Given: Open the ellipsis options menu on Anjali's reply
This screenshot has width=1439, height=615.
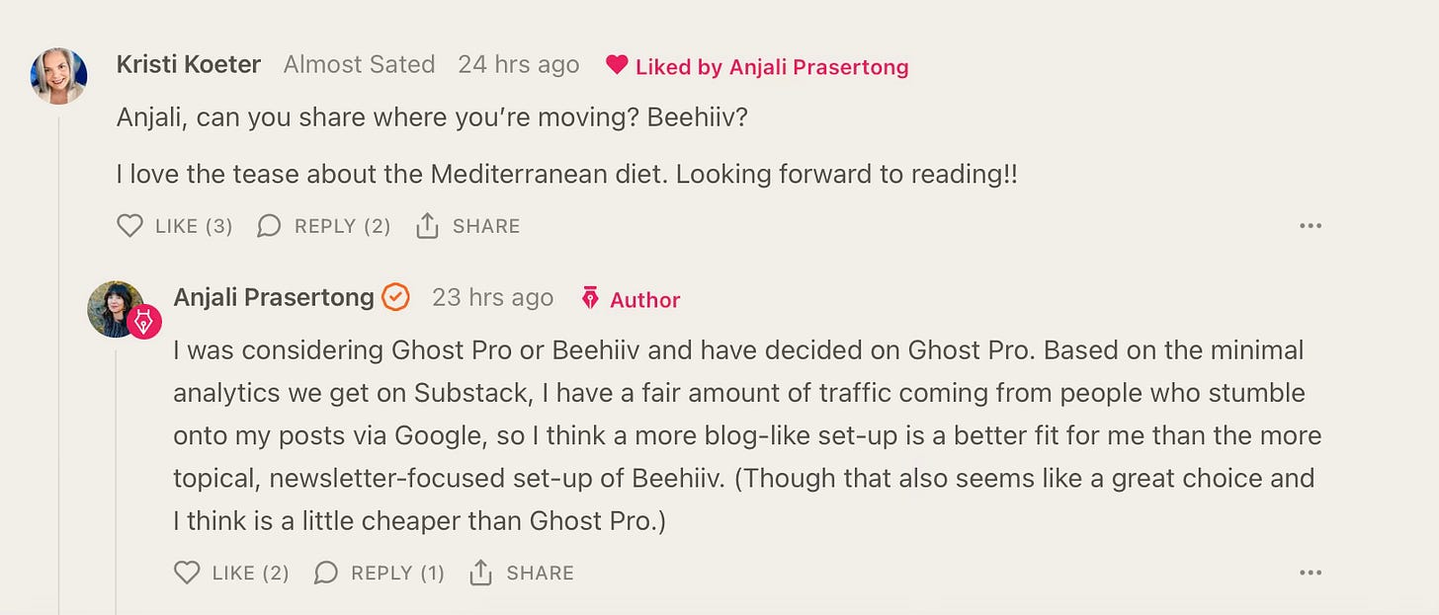Looking at the screenshot, I should click(1311, 573).
